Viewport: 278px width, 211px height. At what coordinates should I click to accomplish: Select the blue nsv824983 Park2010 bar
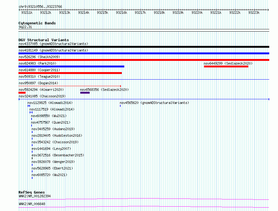[x=71, y=66]
